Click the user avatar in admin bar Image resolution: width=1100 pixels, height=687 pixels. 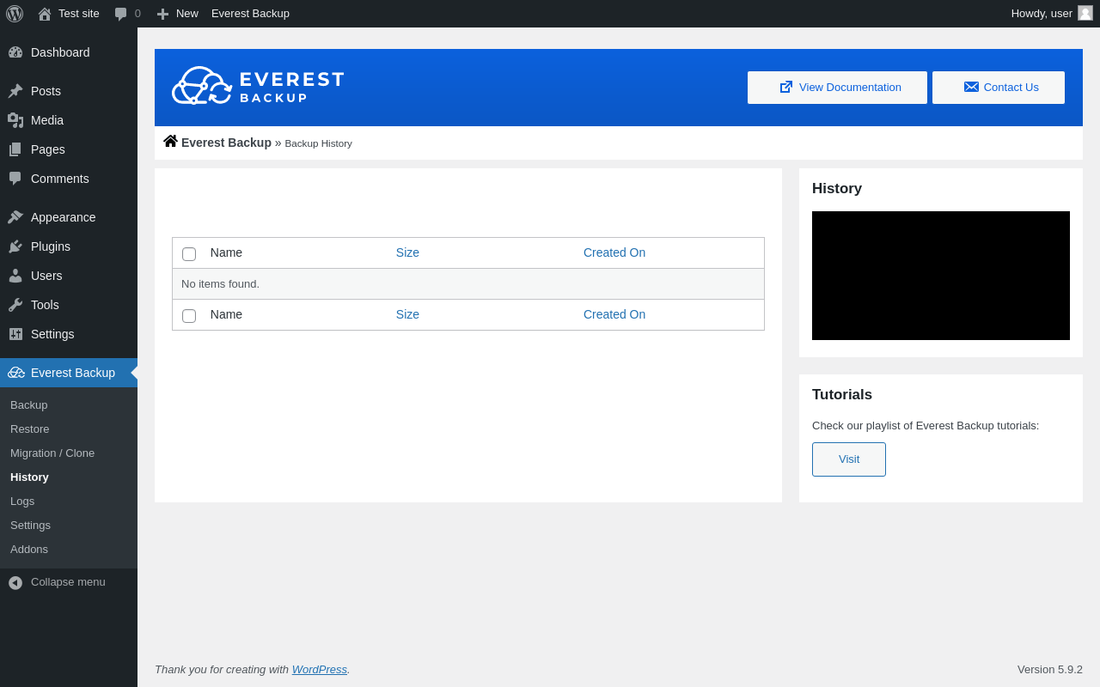(x=1085, y=13)
